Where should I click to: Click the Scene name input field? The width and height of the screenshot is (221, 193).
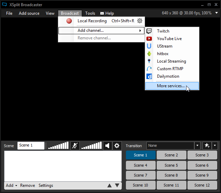[x=31, y=145]
